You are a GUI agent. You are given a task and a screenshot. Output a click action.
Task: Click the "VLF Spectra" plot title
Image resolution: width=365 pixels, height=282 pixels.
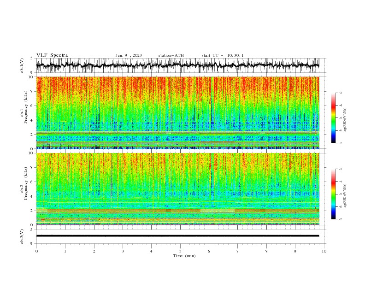52,55
